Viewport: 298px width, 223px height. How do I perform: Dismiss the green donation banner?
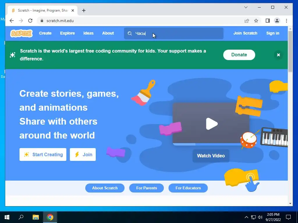(279, 55)
